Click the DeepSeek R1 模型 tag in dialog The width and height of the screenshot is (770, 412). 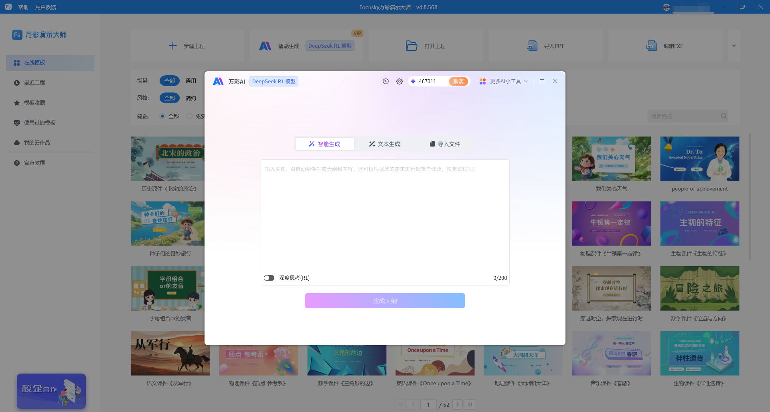pos(274,81)
